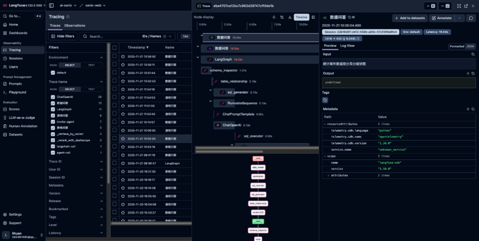This screenshot has height=241, width=479.
Task: Toggle the sidebar panel icon in header
Action: click(x=51, y=5)
